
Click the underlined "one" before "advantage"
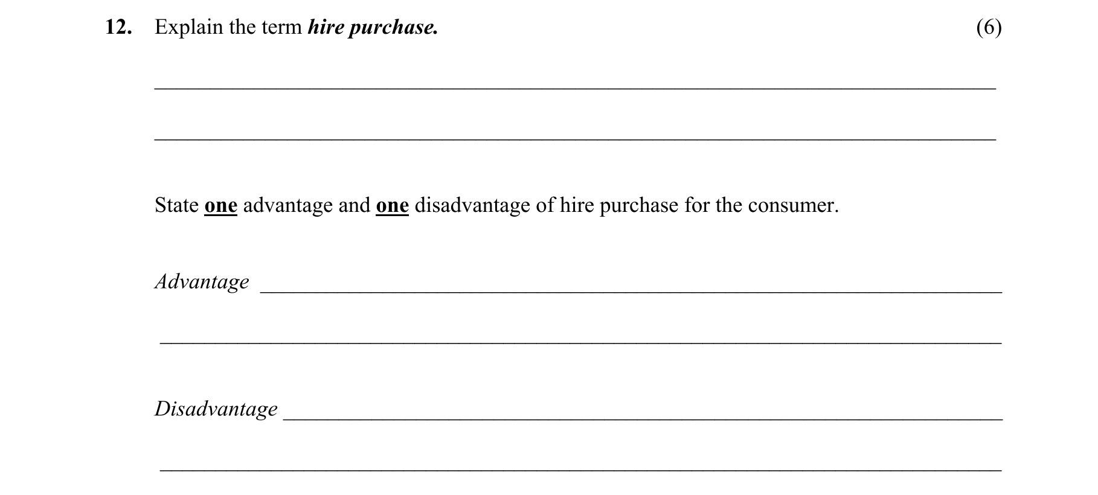(x=220, y=205)
